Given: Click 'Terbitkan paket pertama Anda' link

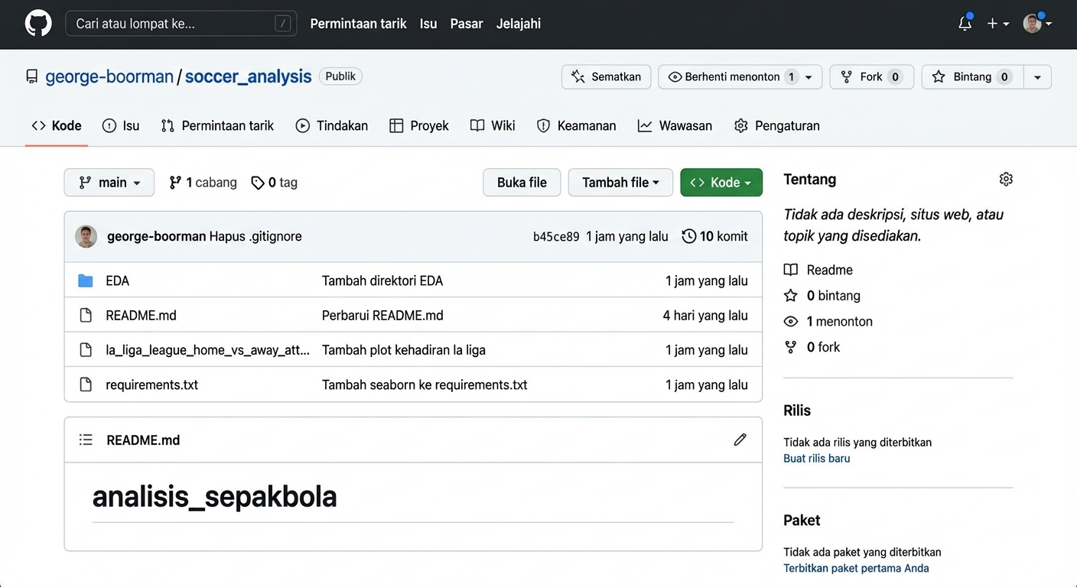Looking at the screenshot, I should tap(856, 568).
